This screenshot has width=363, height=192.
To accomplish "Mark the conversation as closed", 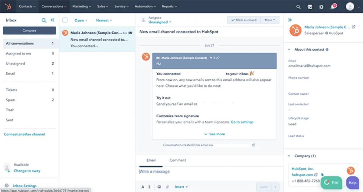I will tap(244, 20).
